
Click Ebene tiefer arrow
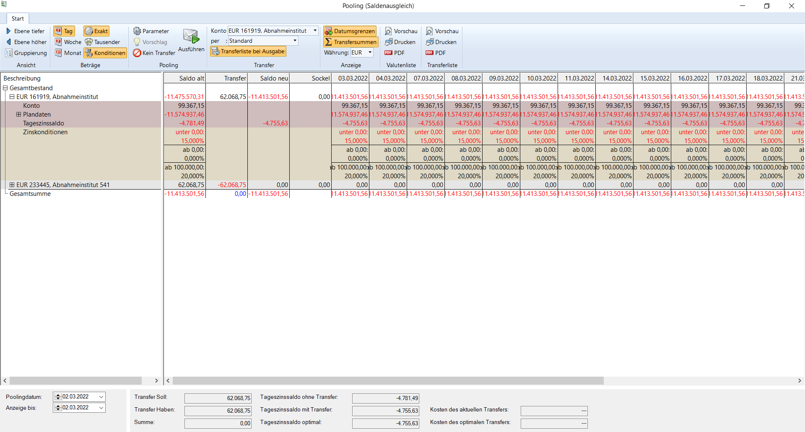click(x=8, y=31)
